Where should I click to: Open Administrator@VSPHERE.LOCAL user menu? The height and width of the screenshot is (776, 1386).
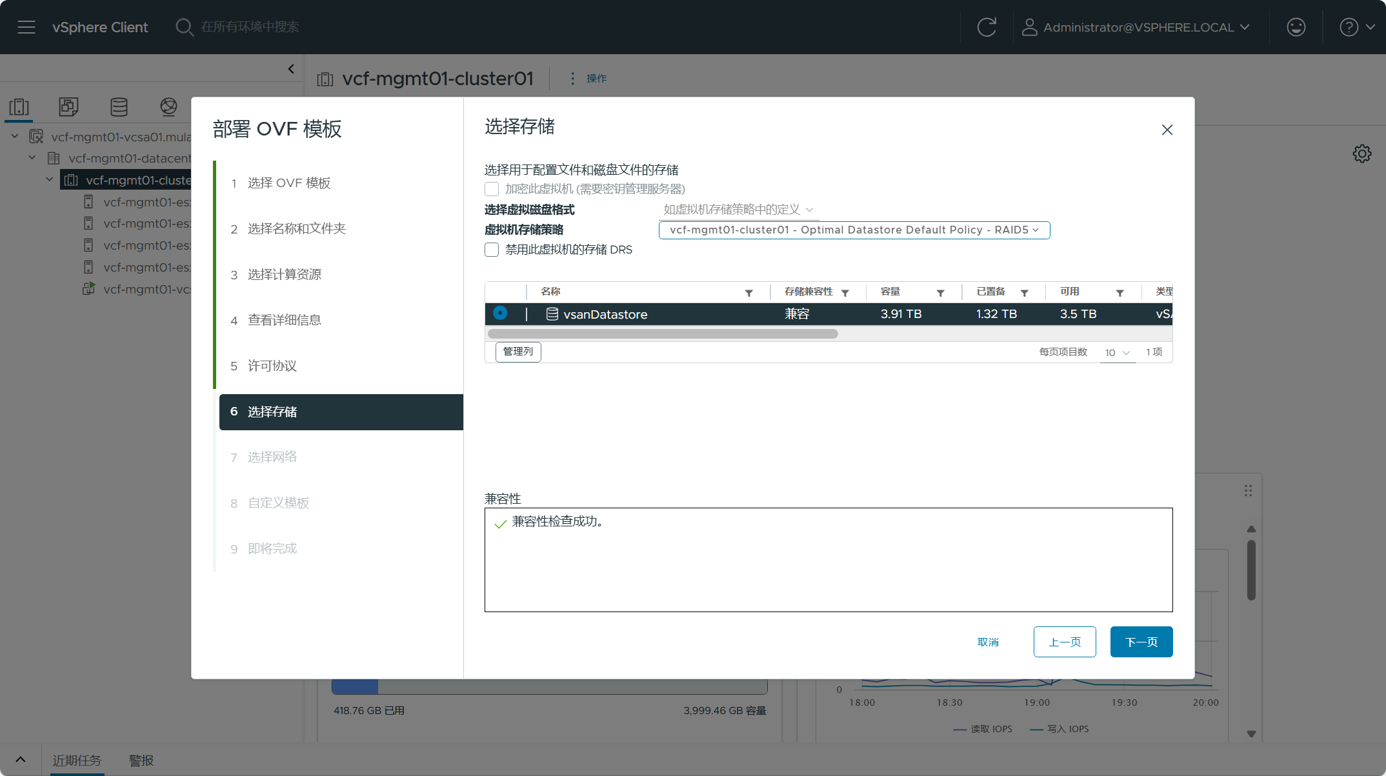(1137, 27)
